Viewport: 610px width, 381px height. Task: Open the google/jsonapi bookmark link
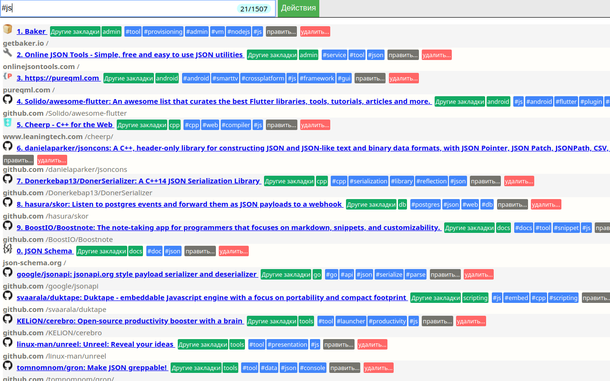point(137,274)
